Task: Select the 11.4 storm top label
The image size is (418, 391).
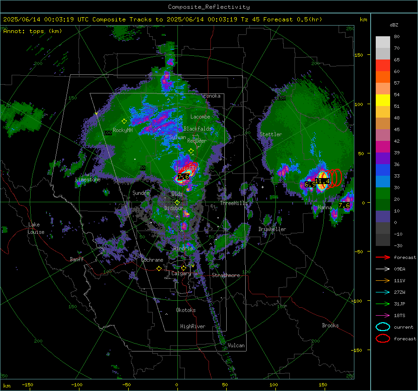Action: pyautogui.click(x=322, y=181)
